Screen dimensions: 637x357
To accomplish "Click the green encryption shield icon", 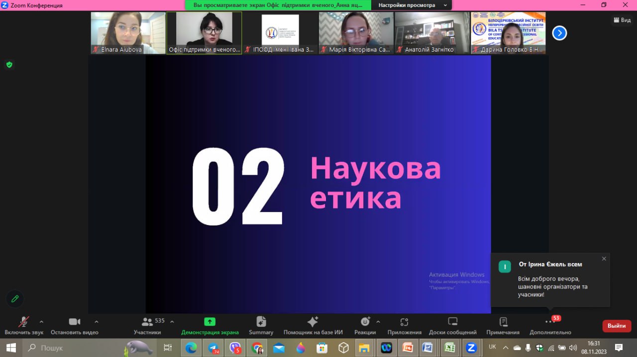I will pos(9,65).
